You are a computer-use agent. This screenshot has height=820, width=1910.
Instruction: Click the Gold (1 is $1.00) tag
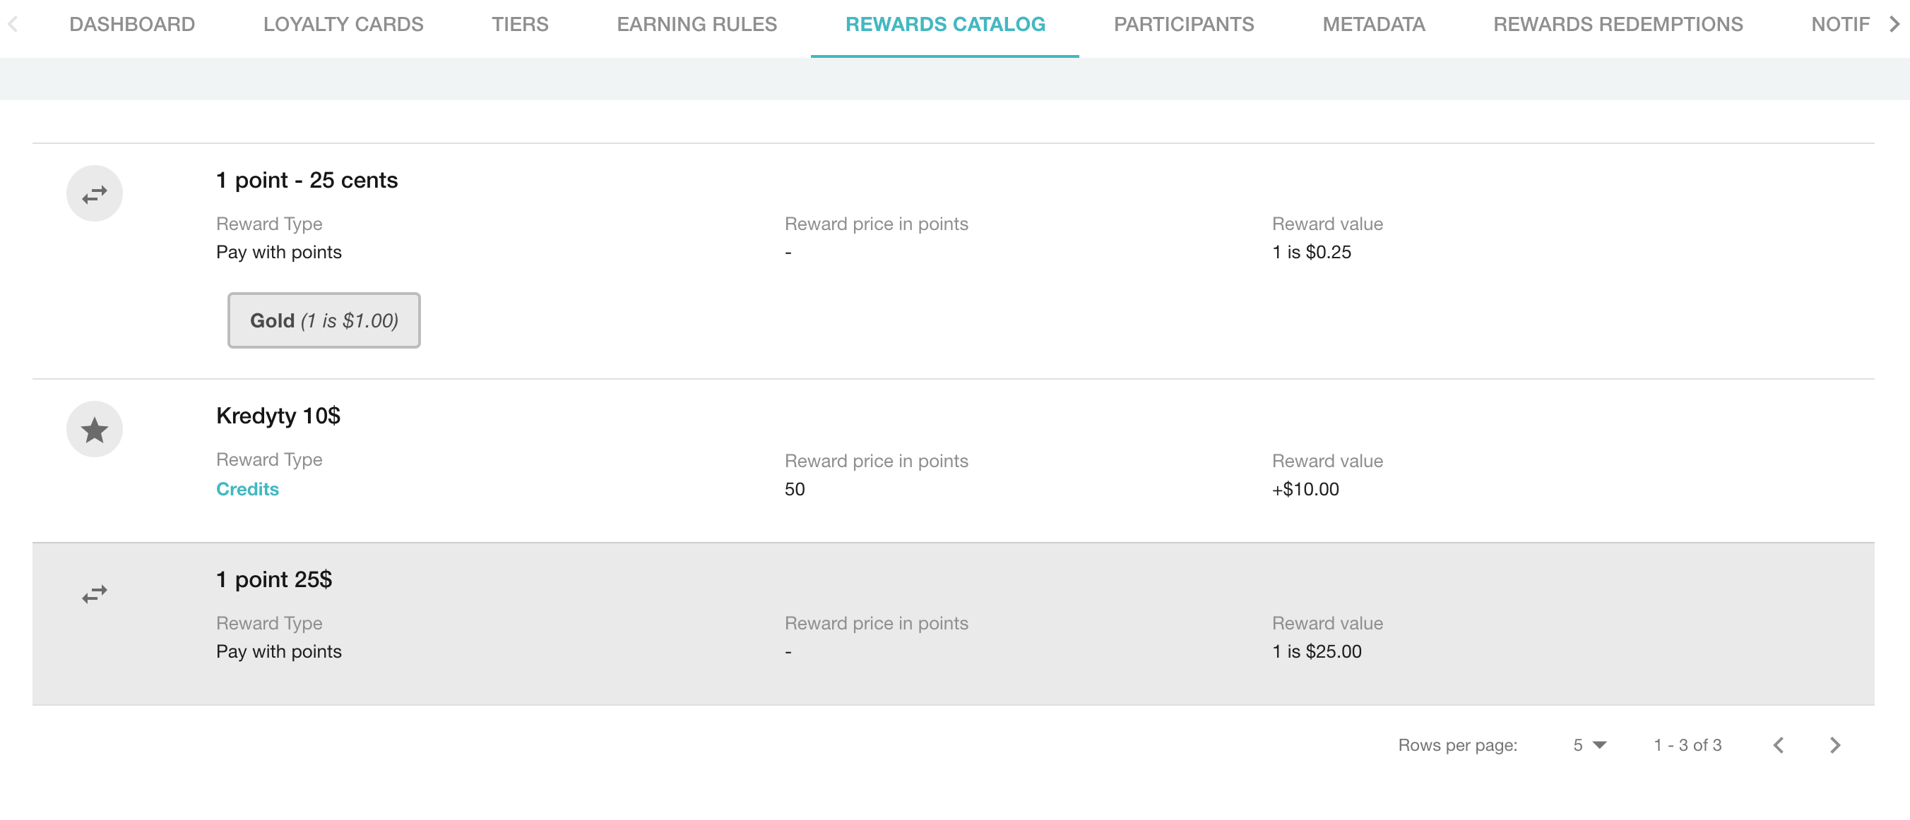[x=324, y=320]
